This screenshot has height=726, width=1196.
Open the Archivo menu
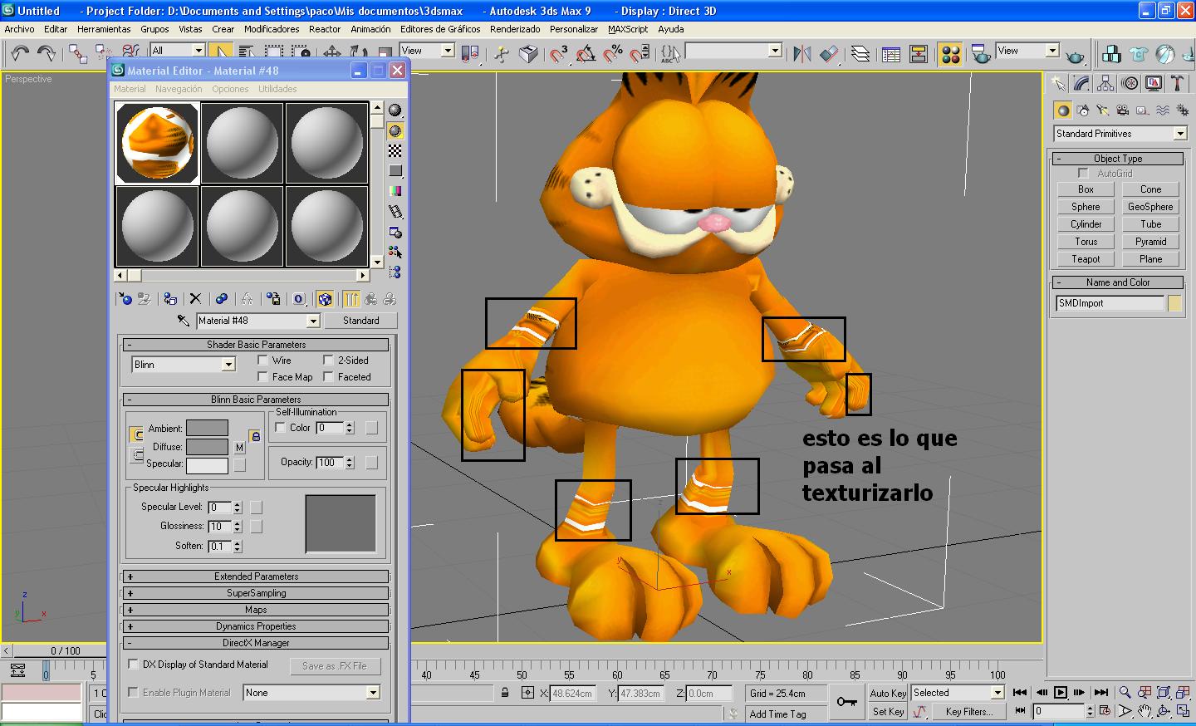coord(19,29)
